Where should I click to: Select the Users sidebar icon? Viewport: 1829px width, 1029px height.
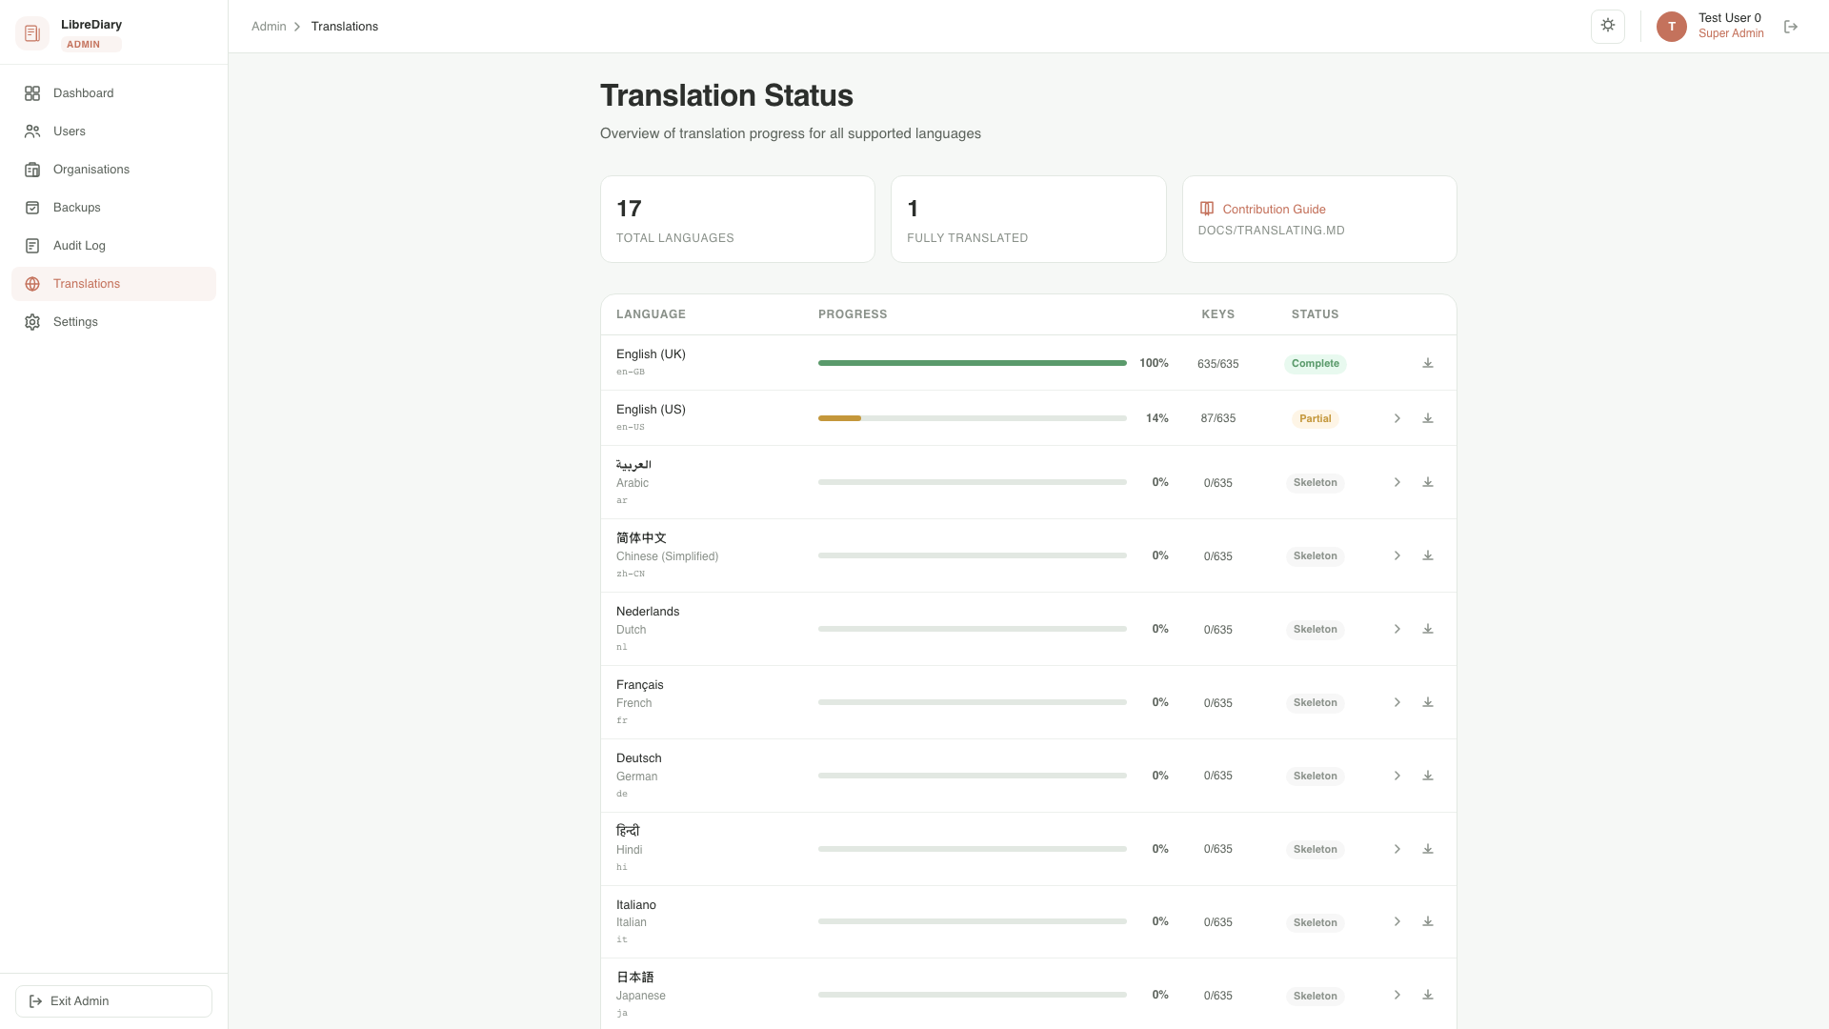coord(33,131)
